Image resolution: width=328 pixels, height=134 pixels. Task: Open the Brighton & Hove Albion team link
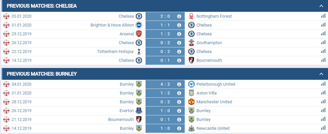coord(112,25)
